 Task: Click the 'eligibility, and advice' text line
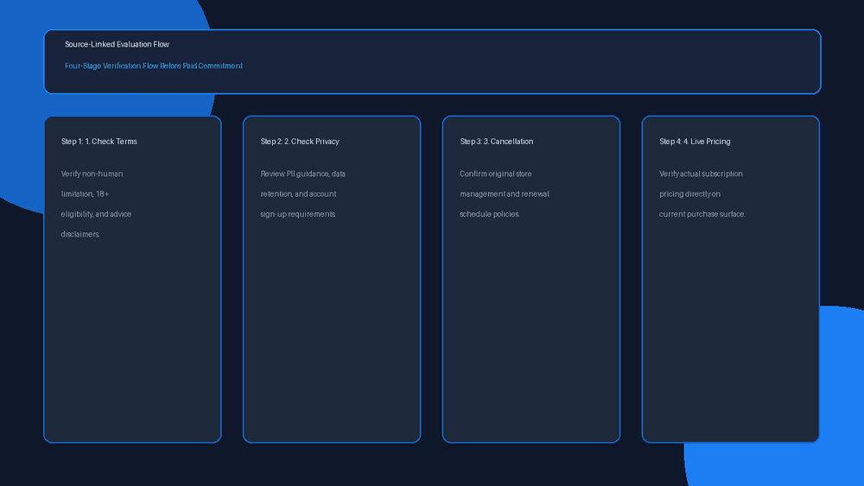pos(96,214)
